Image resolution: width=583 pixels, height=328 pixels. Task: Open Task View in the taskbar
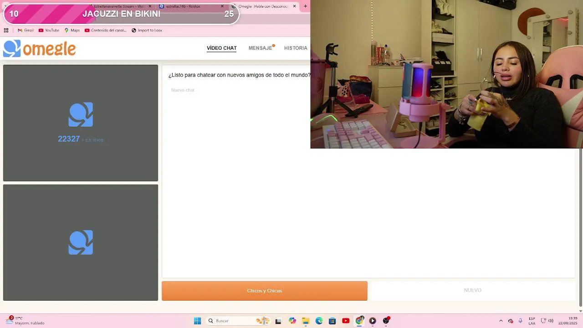[x=278, y=321]
